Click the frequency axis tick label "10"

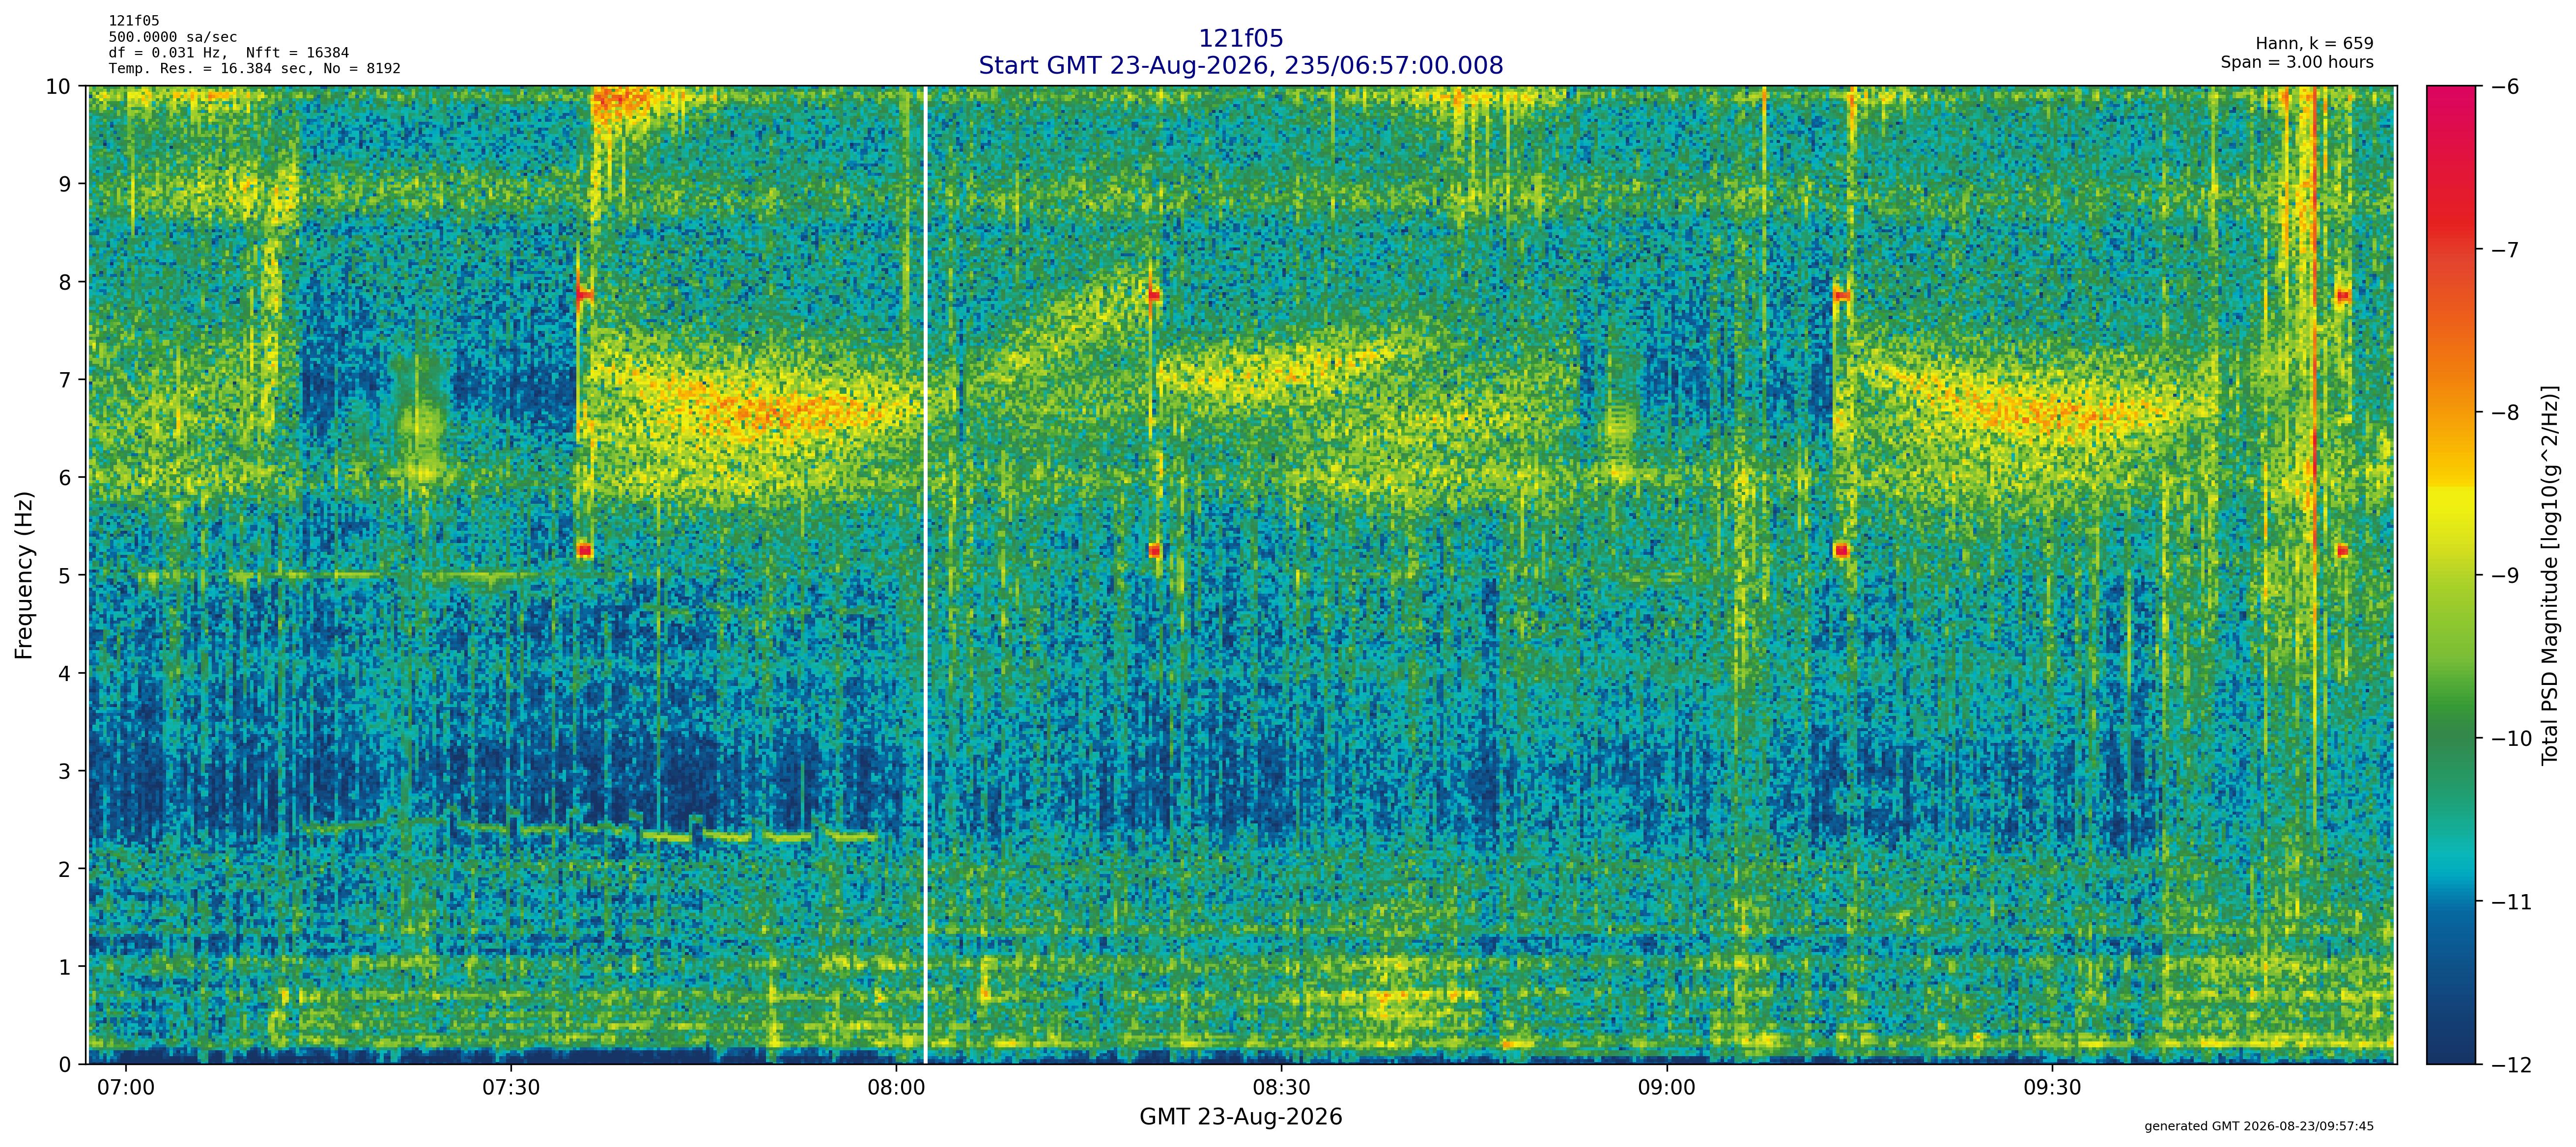pos(58,87)
